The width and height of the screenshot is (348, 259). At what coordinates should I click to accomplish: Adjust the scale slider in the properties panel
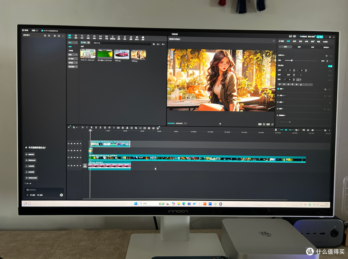point(301,60)
